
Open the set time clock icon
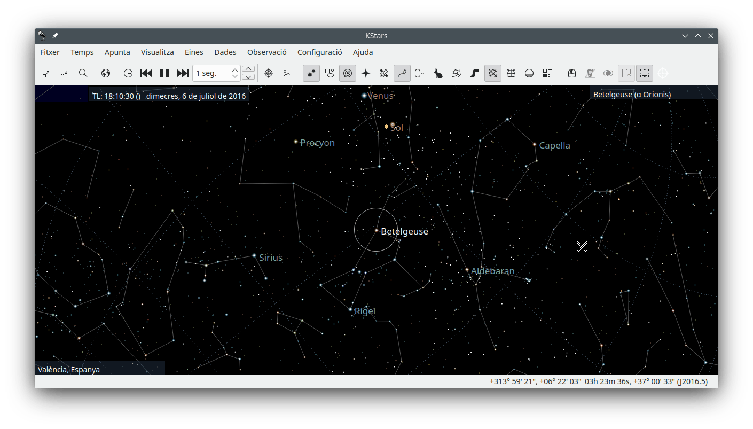[x=128, y=73]
